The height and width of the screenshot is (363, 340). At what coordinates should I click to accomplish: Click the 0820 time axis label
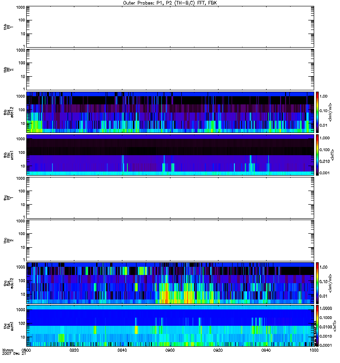[74, 350]
